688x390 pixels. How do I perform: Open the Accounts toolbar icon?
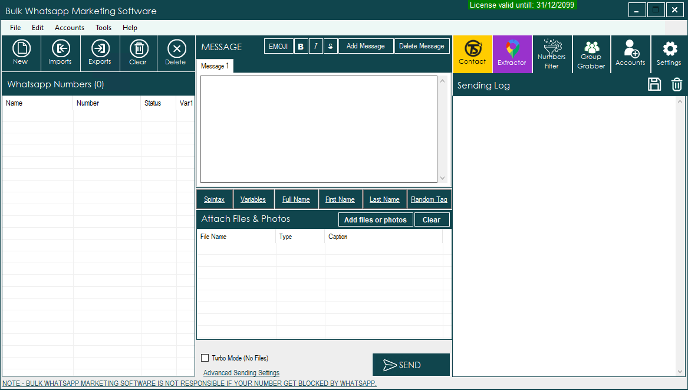tap(631, 54)
